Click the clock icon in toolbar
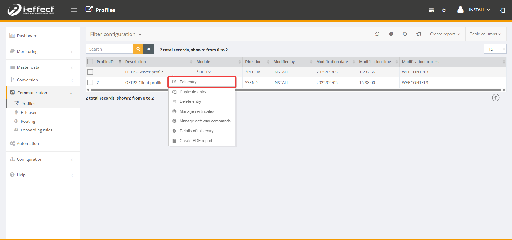The image size is (512, 240). [405, 34]
